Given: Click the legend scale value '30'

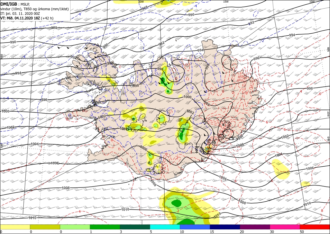Looking at the screenshot, I should [x=272, y=232].
